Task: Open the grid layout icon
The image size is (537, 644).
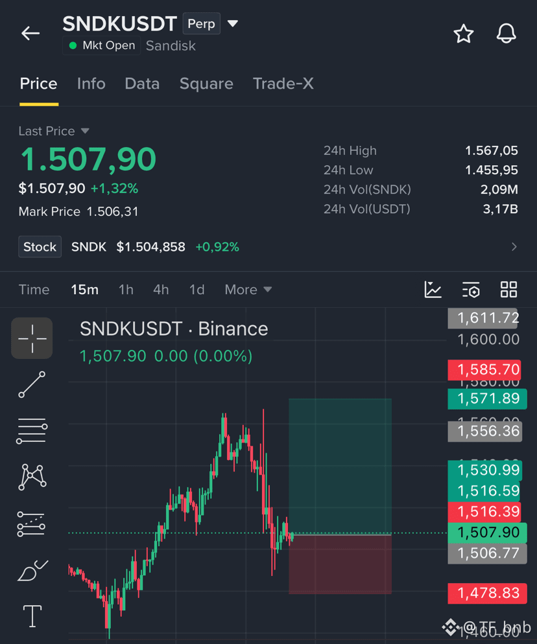Action: point(508,290)
